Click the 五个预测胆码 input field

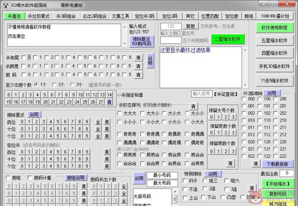(171, 40)
